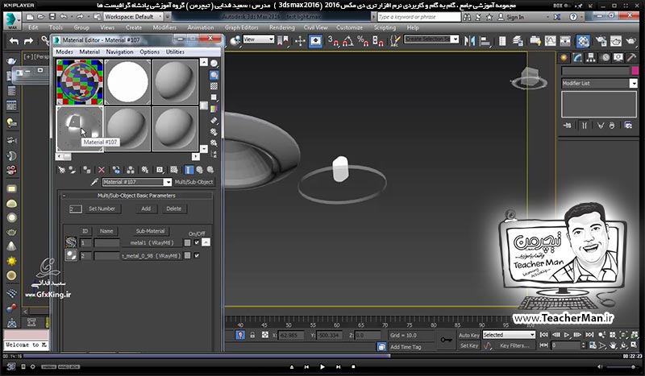Click Render Setup teapot icon
The height and width of the screenshot is (376, 645).
coord(601,40)
